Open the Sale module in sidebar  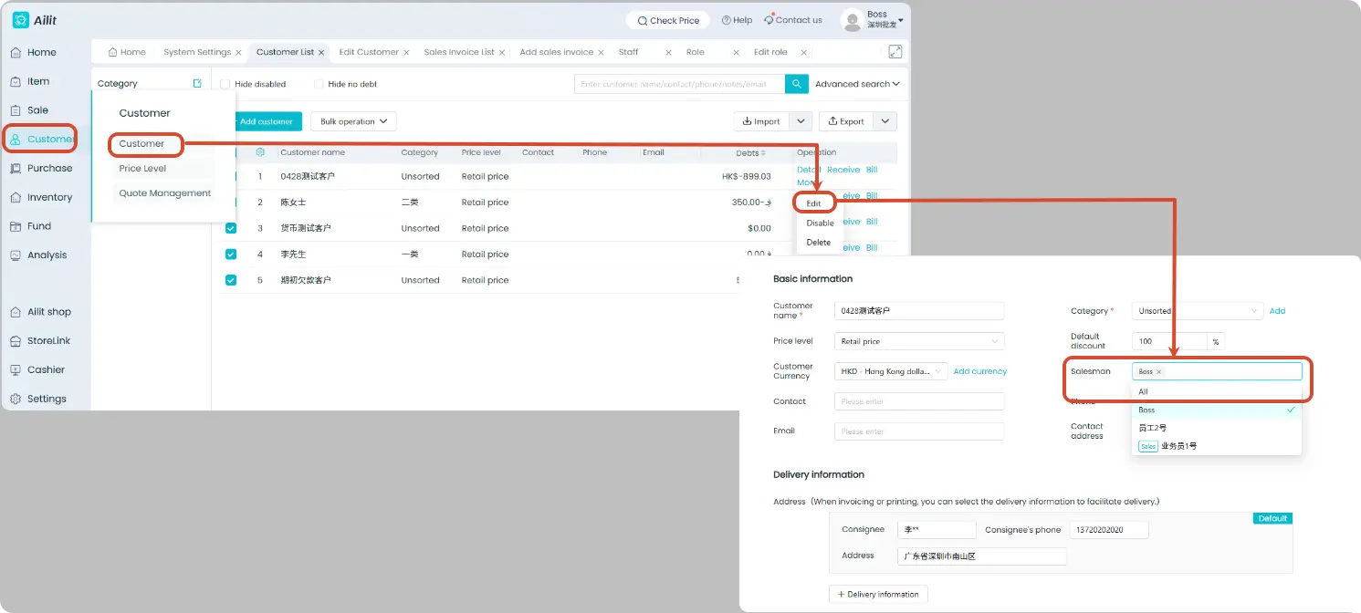pyautogui.click(x=30, y=110)
